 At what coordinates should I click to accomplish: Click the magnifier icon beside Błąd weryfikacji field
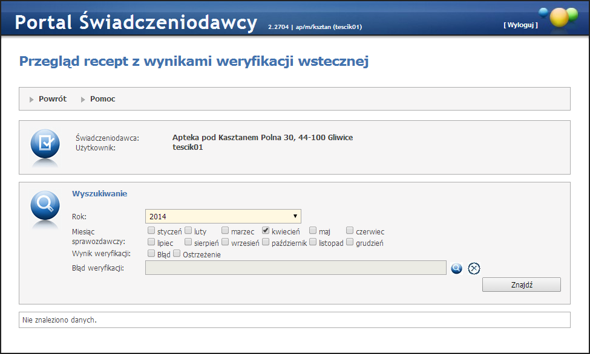coord(456,268)
